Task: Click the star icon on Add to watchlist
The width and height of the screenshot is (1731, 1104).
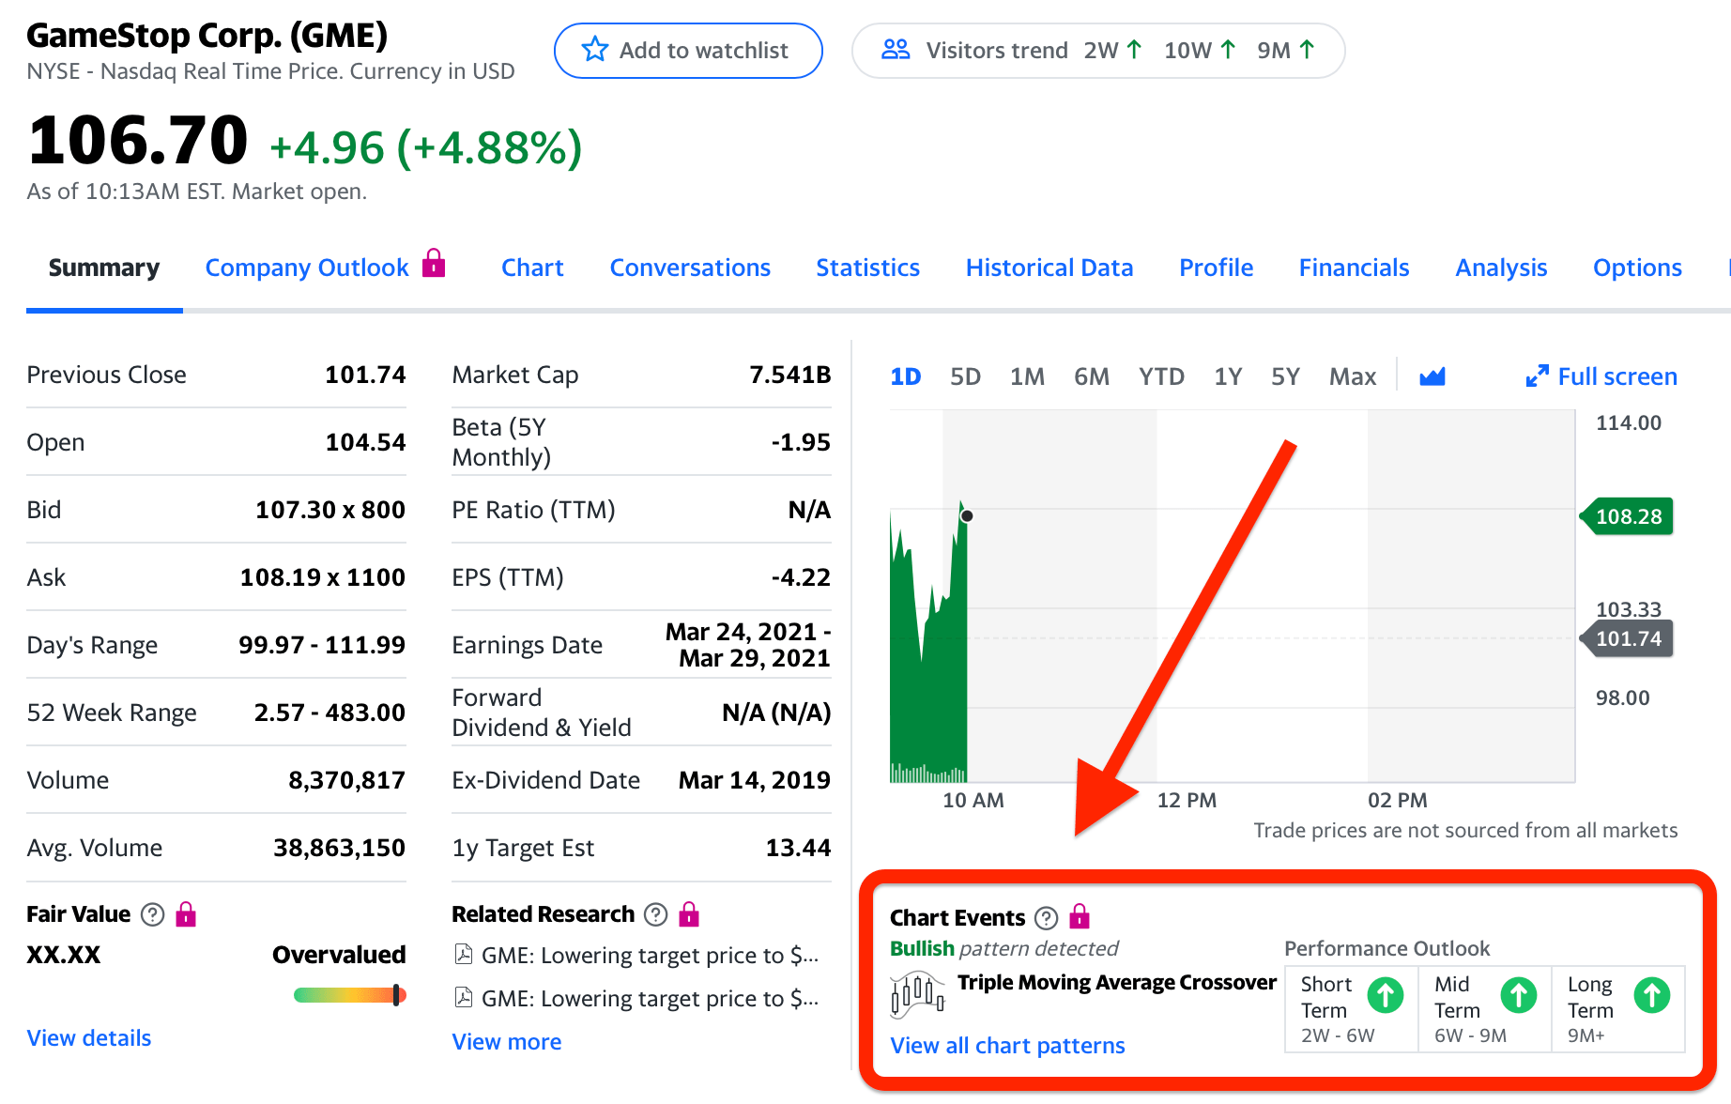Action: (x=595, y=50)
